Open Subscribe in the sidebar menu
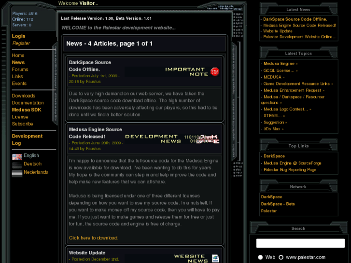The image size is (351, 263). point(22,124)
